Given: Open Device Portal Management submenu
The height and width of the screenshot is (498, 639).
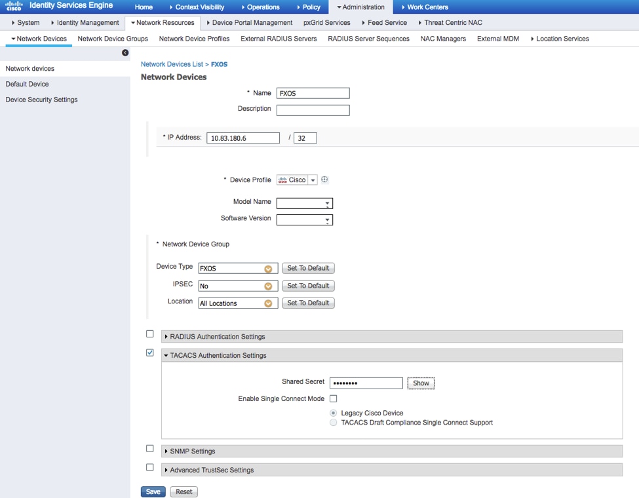Looking at the screenshot, I should (x=250, y=22).
